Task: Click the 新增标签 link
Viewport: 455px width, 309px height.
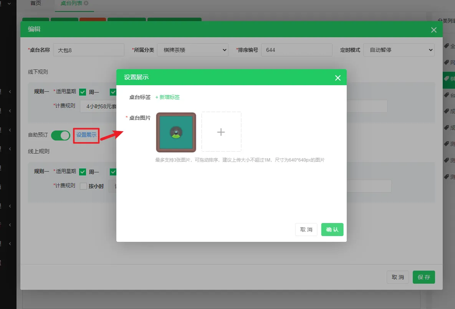Action: 168,97
